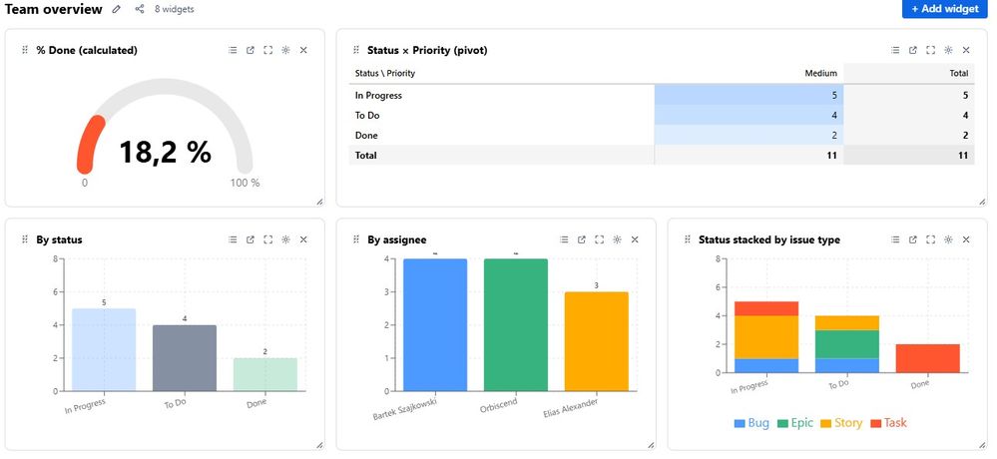The height and width of the screenshot is (459, 997).
Task: Remove the Status stacked by issue type widget
Action: (966, 239)
